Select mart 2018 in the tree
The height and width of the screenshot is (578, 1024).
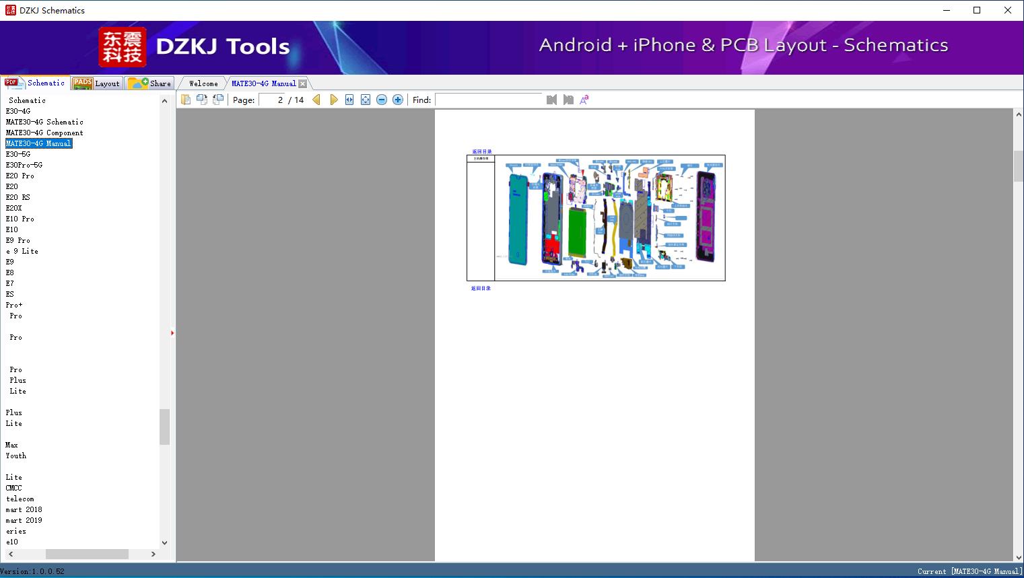24,509
